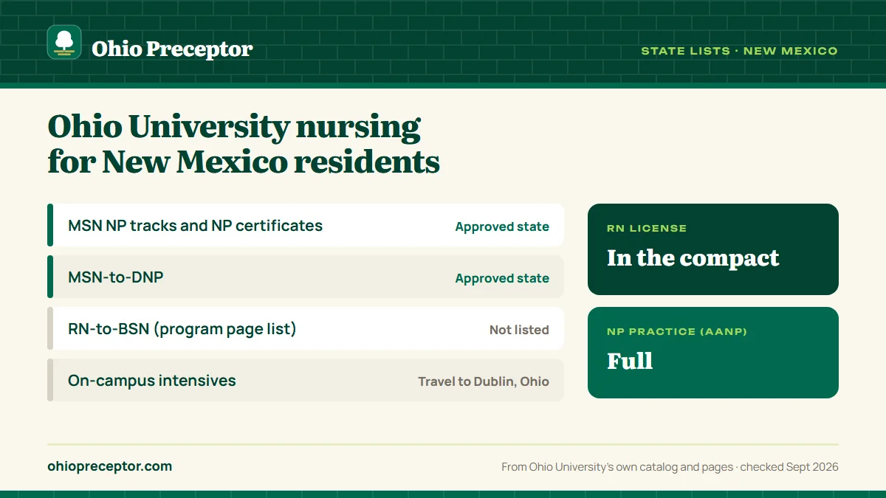Select the In the compact value
The image size is (886, 498).
[693, 258]
